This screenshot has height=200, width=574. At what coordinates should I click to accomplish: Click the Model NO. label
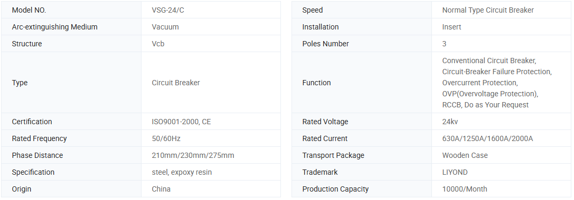tap(29, 10)
